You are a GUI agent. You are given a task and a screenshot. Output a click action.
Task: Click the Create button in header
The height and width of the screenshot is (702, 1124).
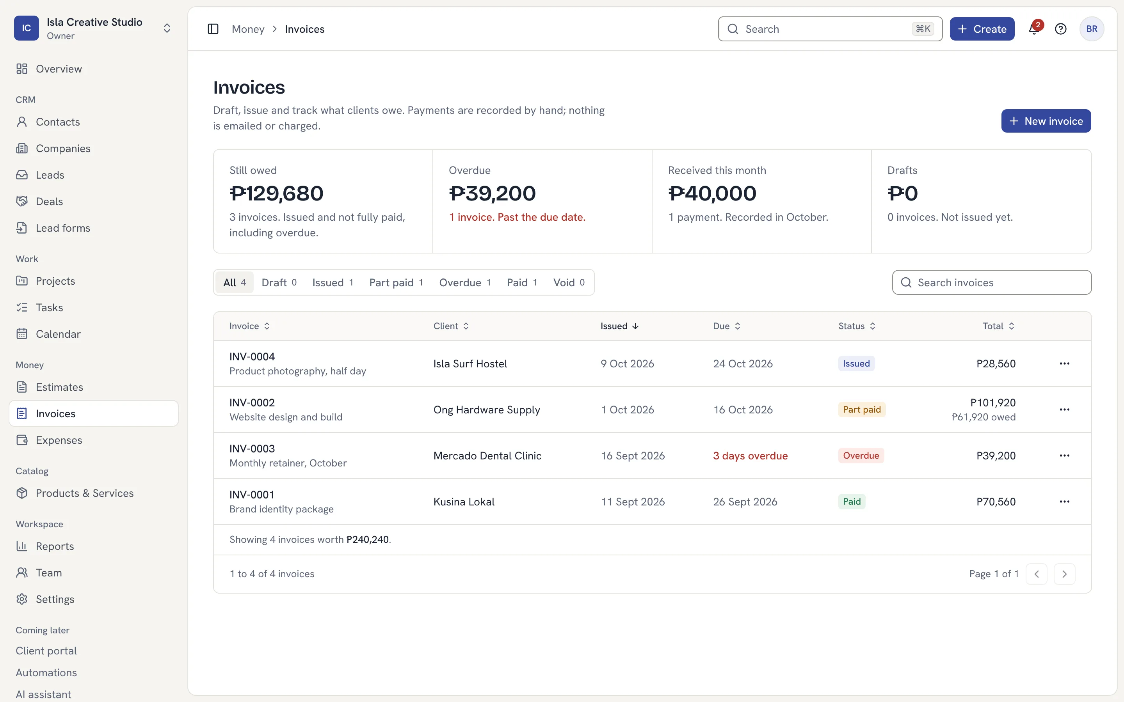click(x=982, y=29)
